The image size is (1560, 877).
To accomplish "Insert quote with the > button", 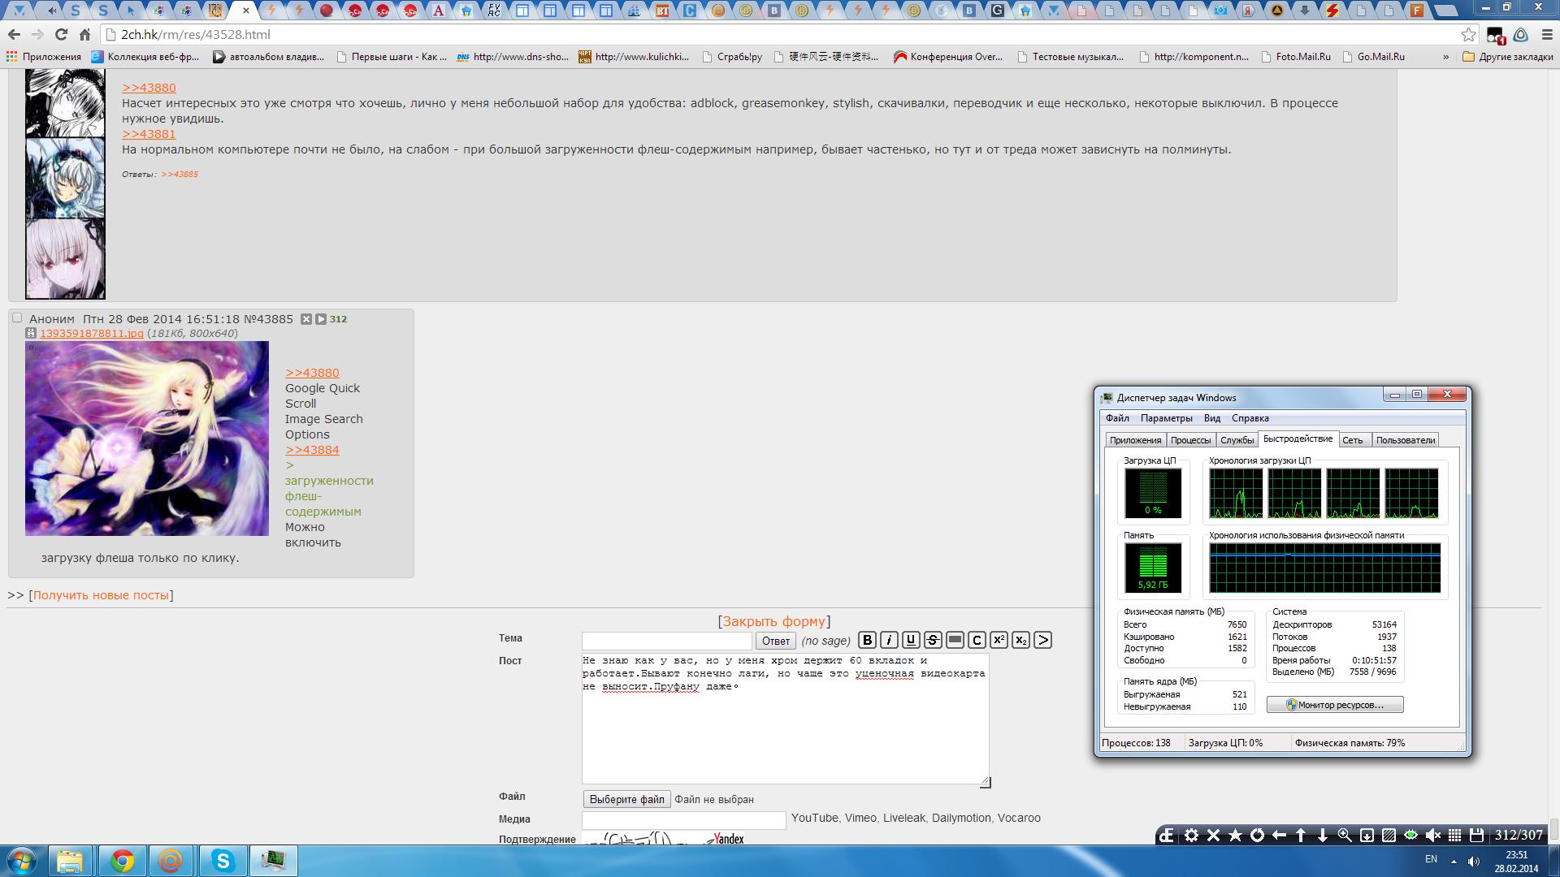I will click(1042, 641).
